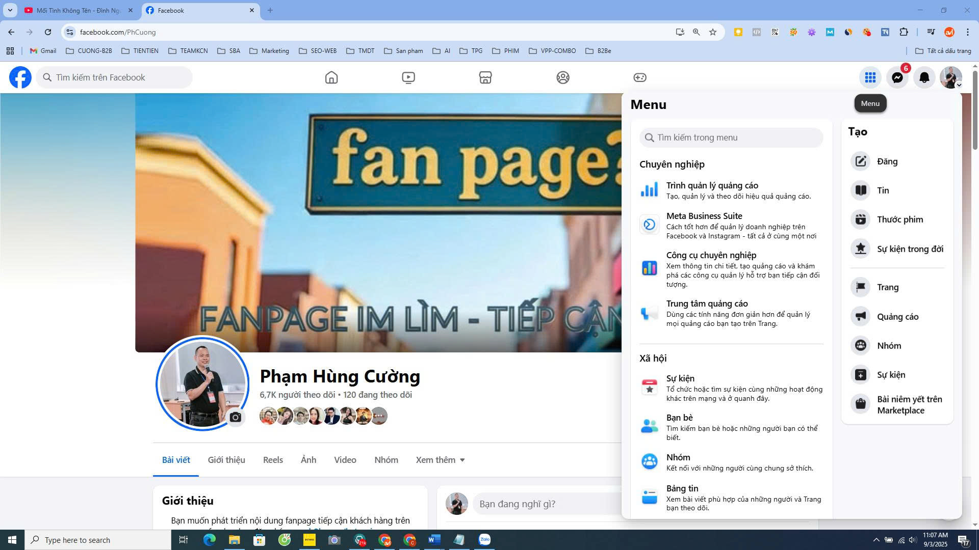Open Messenger with 6 notifications
979x550 pixels.
(897, 77)
